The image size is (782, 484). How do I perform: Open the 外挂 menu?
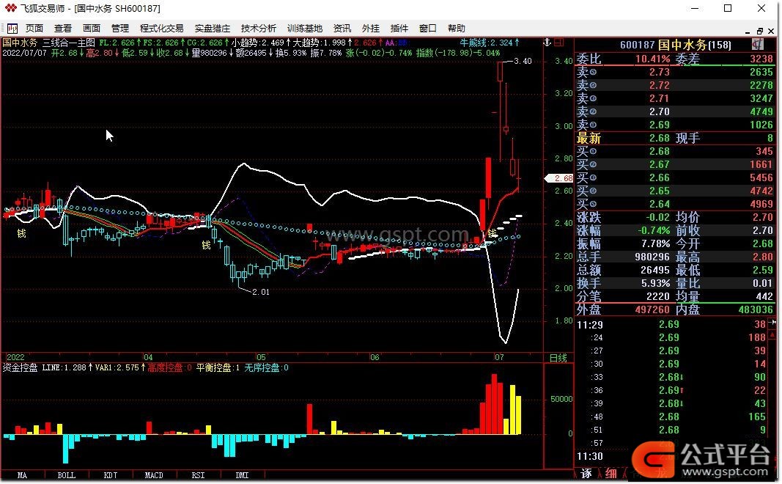tap(371, 29)
